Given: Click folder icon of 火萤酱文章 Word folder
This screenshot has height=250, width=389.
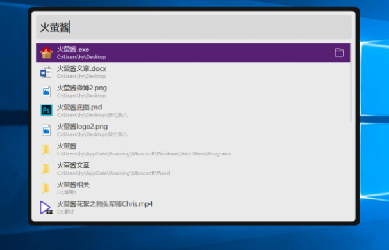Looking at the screenshot, I should 46,169.
